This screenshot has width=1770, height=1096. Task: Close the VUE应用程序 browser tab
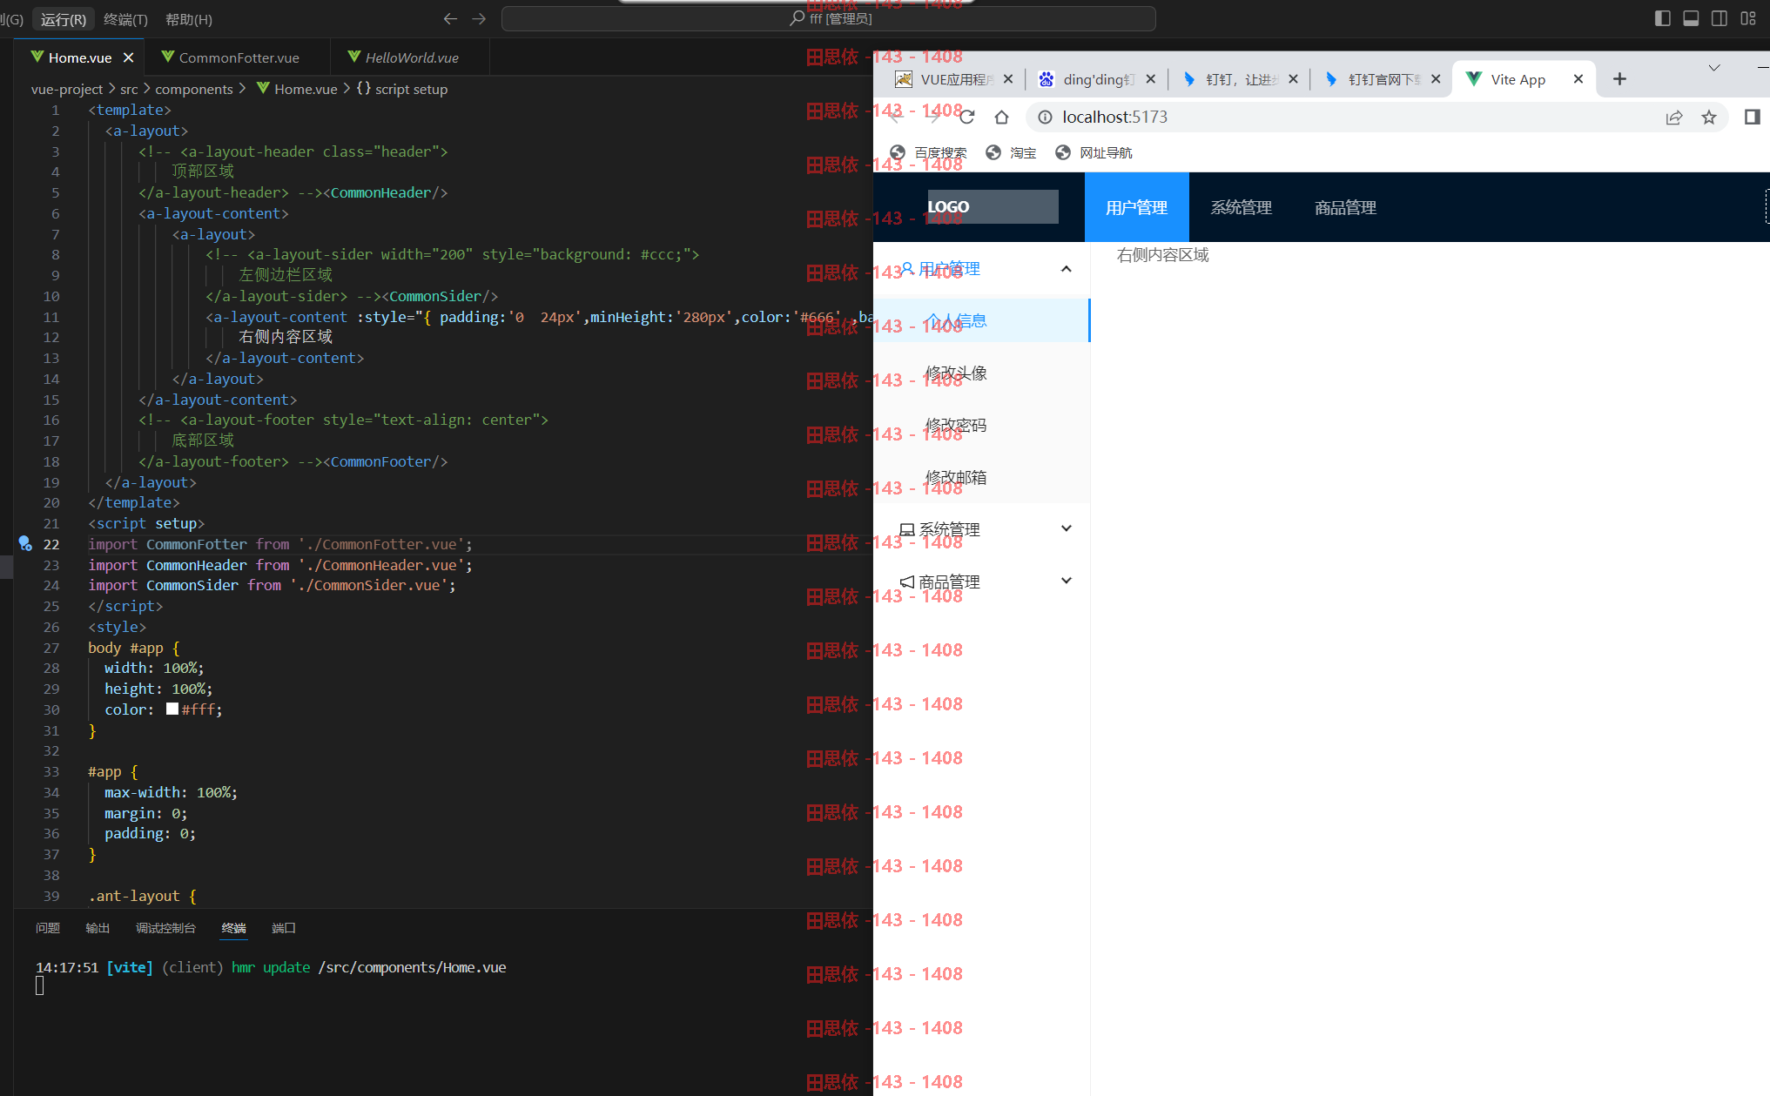click(x=1007, y=79)
